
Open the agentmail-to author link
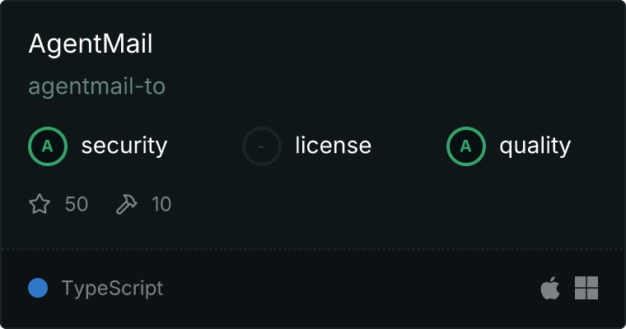tap(97, 86)
